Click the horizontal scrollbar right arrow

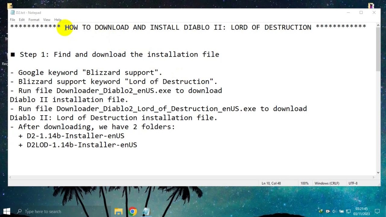coord(373,178)
